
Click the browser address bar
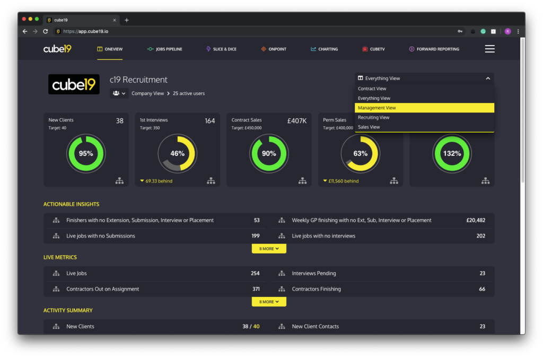point(260,31)
